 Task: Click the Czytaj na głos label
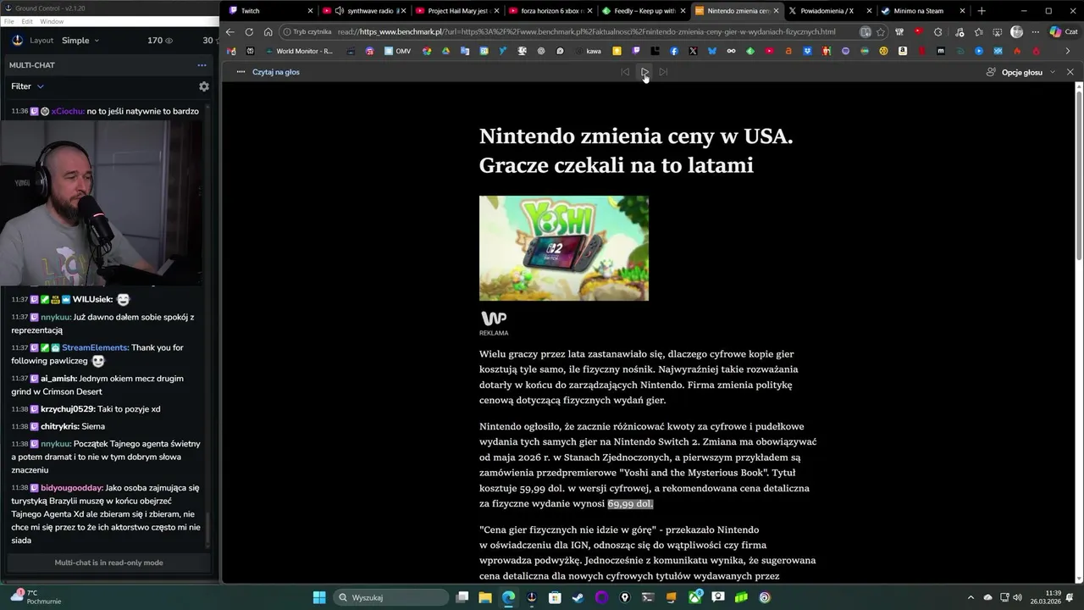(x=276, y=72)
